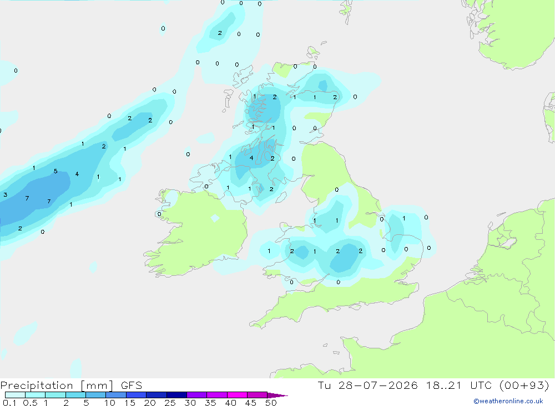Click the map value '5' over the Atlantic
Screen dimensions: 555x406
(x=56, y=171)
